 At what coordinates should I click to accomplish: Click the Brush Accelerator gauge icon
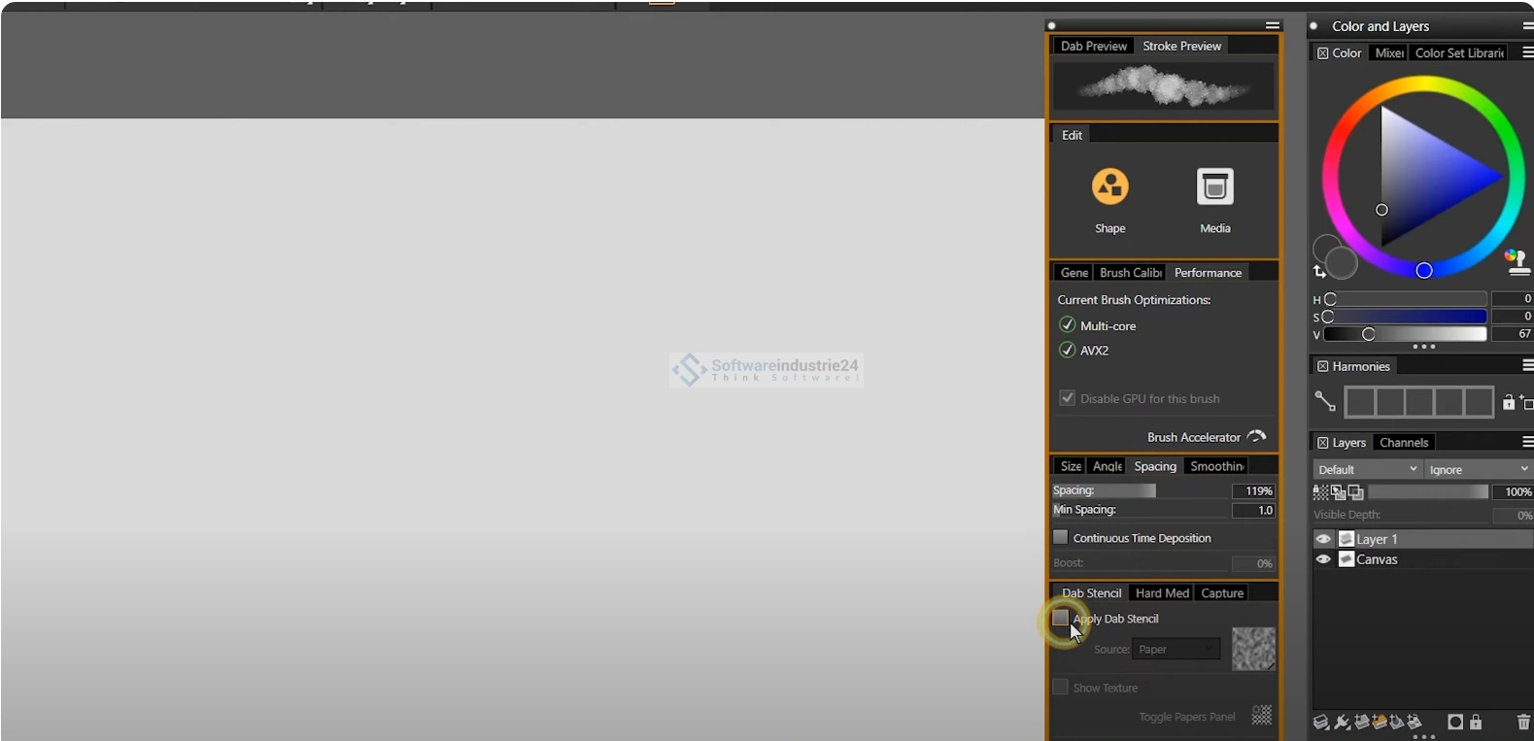[x=1256, y=437]
